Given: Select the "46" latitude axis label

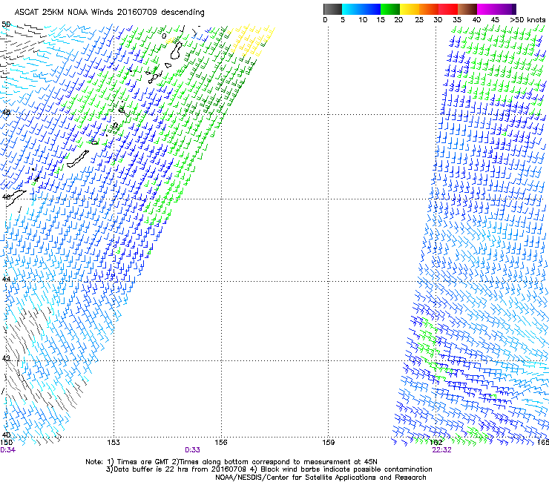Looking at the screenshot, I should coord(6,197).
